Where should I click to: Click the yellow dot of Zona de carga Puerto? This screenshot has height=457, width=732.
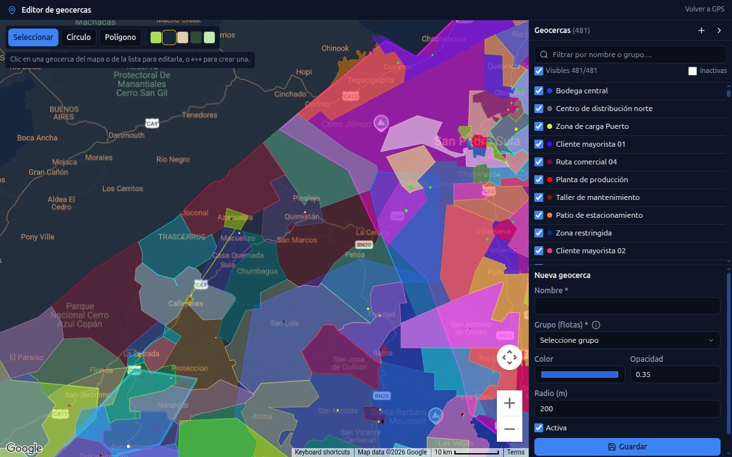click(x=550, y=126)
